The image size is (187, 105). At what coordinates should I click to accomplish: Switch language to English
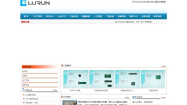[x=139, y=2]
